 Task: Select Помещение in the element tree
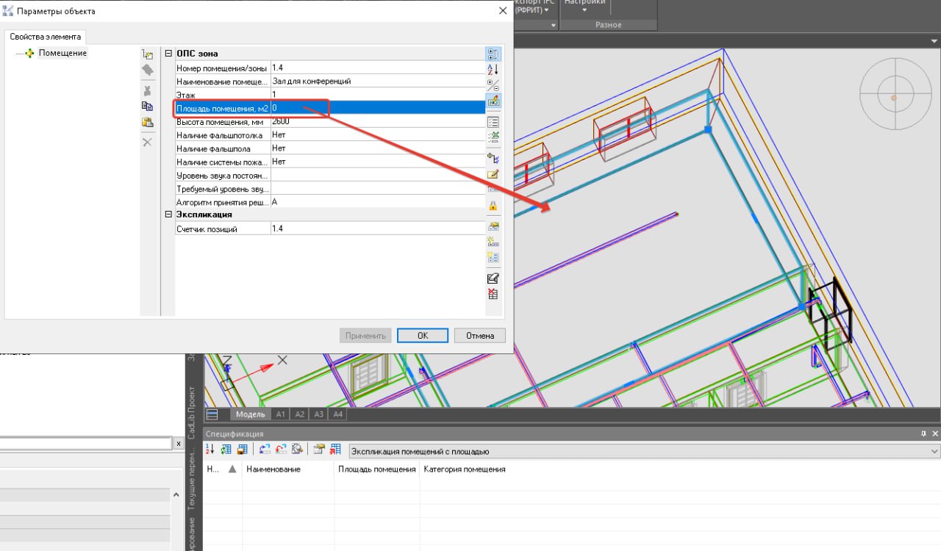tap(62, 53)
